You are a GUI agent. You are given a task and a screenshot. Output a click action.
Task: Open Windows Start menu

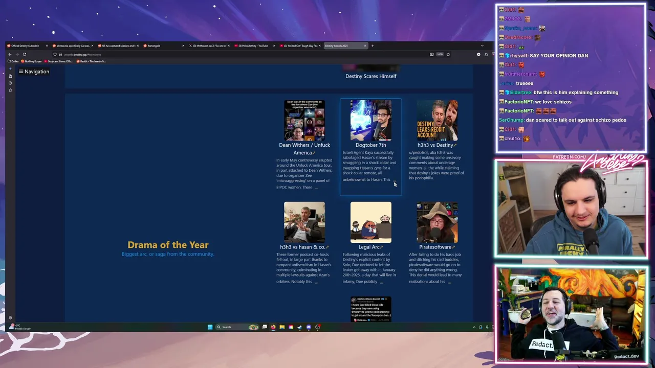(x=210, y=327)
